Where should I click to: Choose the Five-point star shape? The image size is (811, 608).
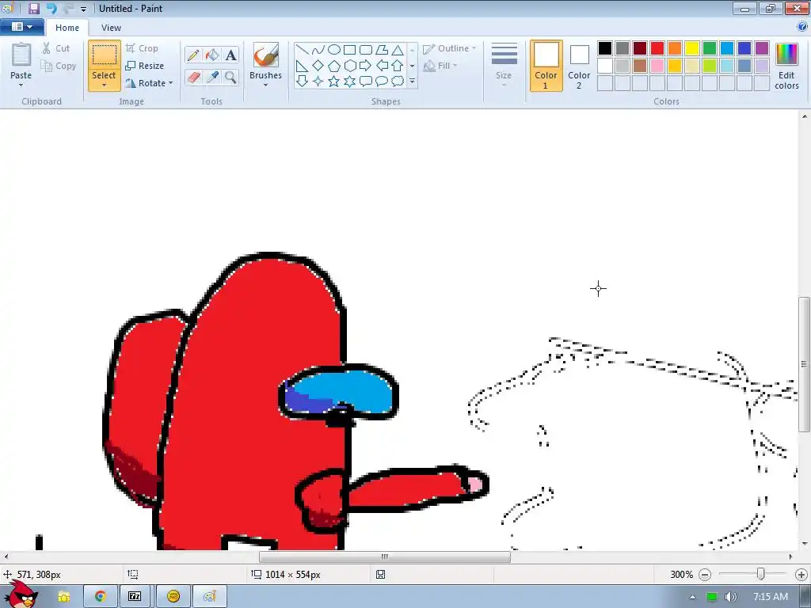(x=334, y=82)
